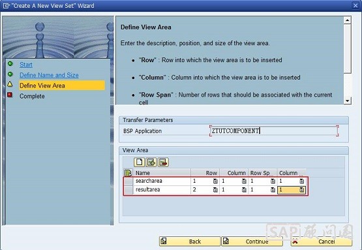Open value help for resultarea Column
The width and height of the screenshot is (362, 250).
(x=244, y=190)
